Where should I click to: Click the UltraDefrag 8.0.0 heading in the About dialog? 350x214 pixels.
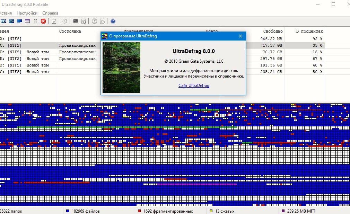tap(194, 51)
